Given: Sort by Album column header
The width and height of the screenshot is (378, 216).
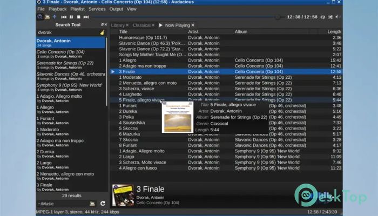Looking at the screenshot, I should click(x=241, y=31).
